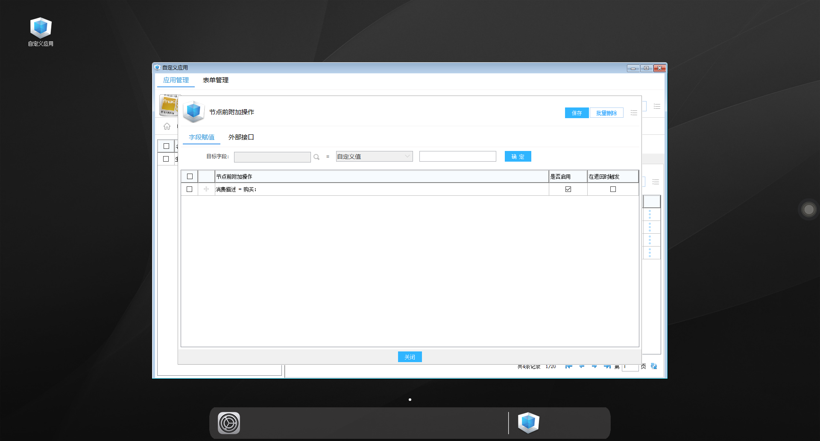Viewport: 820px width, 441px height.
Task: Click the page number input field
Action: 630,366
